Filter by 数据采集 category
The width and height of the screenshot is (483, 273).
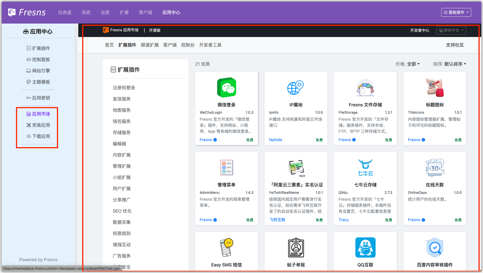122,222
